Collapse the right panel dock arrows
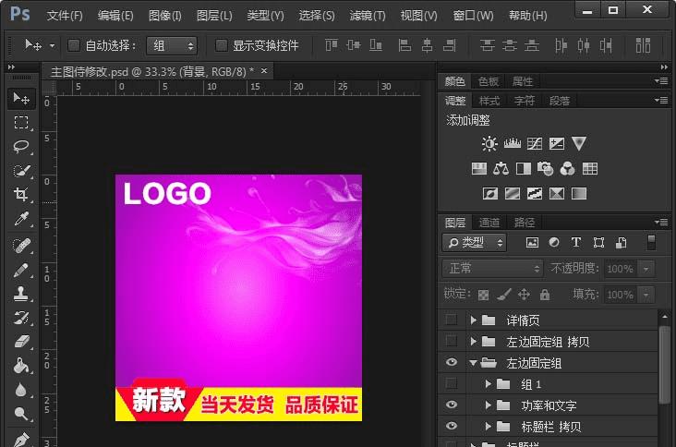 [x=664, y=67]
